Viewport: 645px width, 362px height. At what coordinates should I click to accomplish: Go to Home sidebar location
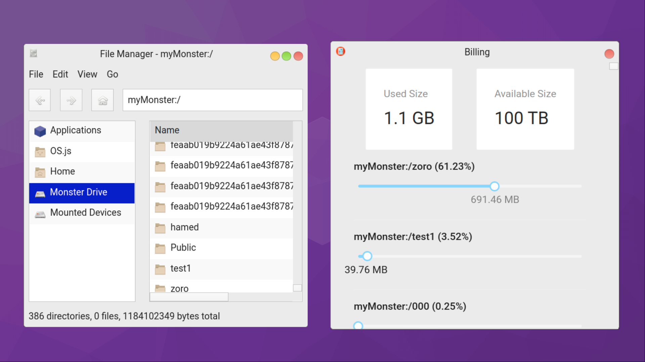pyautogui.click(x=62, y=172)
